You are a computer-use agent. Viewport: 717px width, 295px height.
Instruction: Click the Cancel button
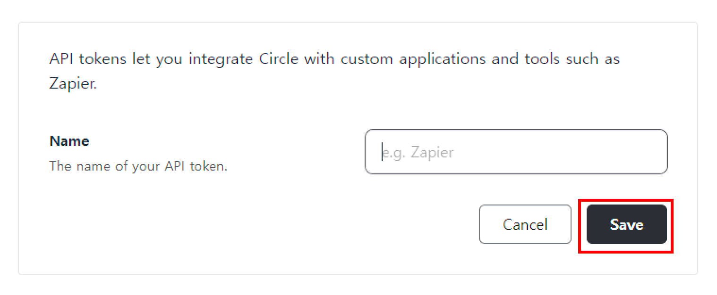click(x=525, y=224)
